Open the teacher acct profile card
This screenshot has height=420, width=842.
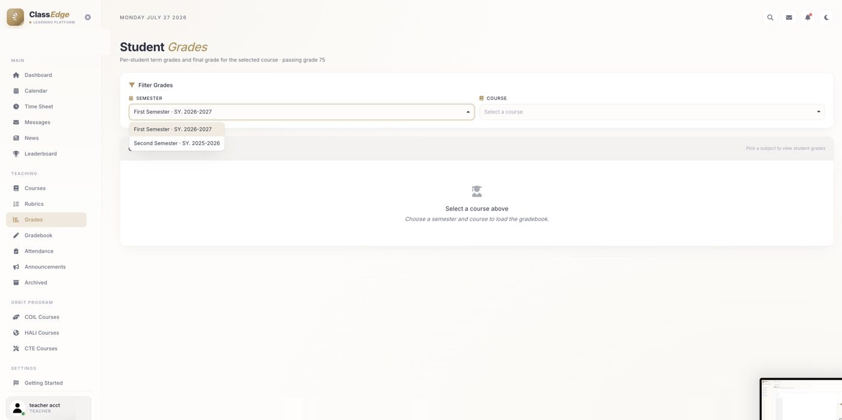coord(49,408)
